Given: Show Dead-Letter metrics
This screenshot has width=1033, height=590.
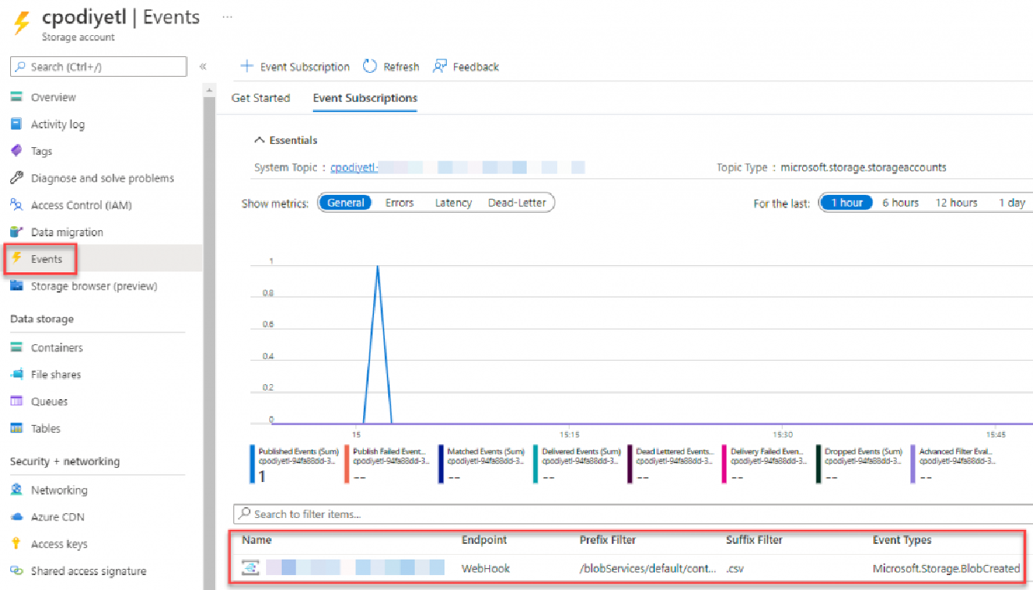Looking at the screenshot, I should pyautogui.click(x=517, y=202).
